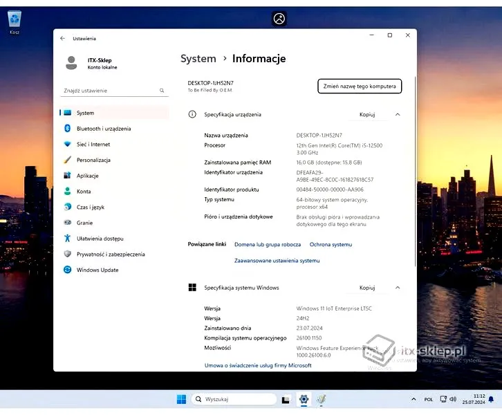Click the network tray icon
The height and width of the screenshot is (415, 502).
click(443, 399)
